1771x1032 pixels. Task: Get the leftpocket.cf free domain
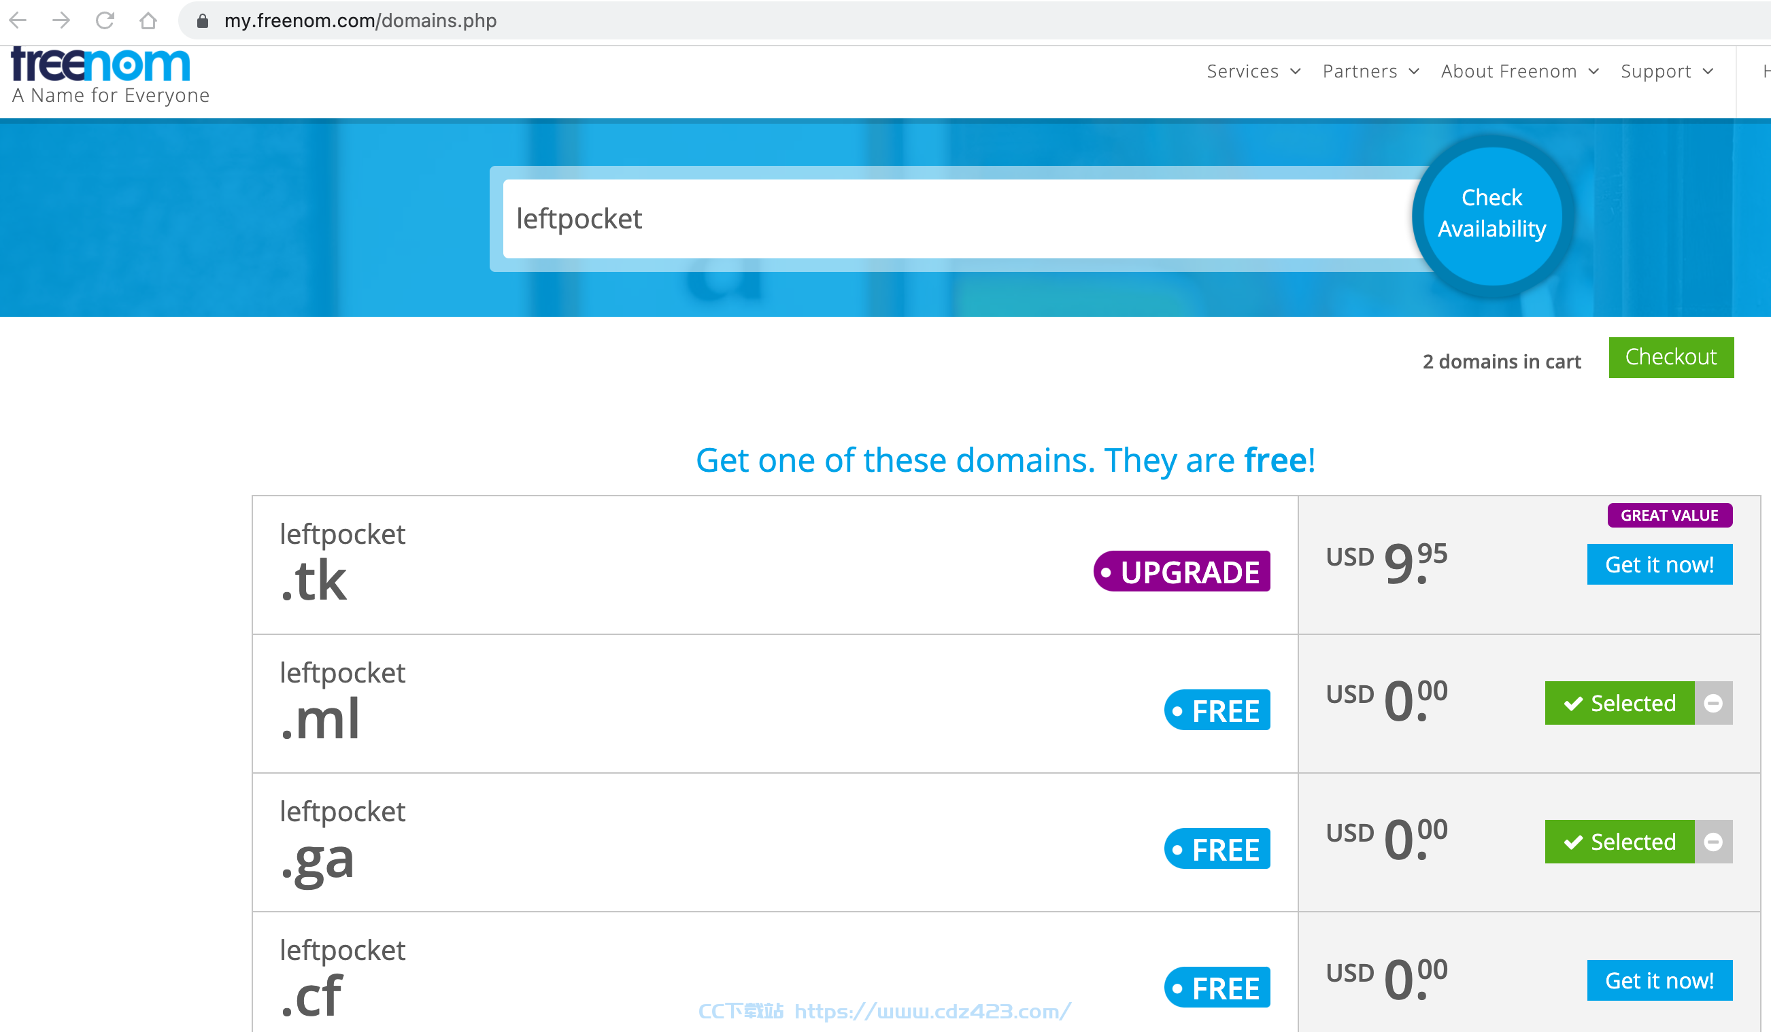click(1659, 979)
